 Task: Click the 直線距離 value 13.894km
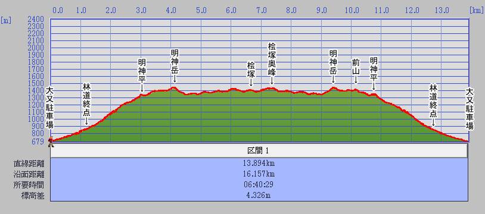259,163
